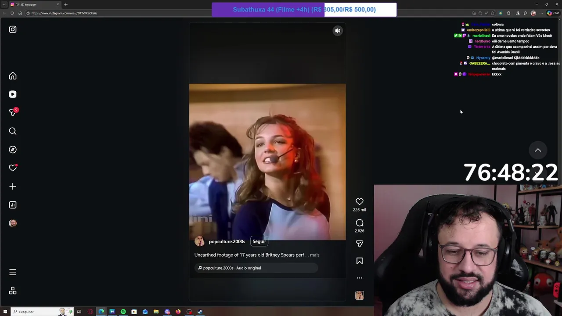
Task: Click the '2.826' comments count
Action: tap(360, 231)
